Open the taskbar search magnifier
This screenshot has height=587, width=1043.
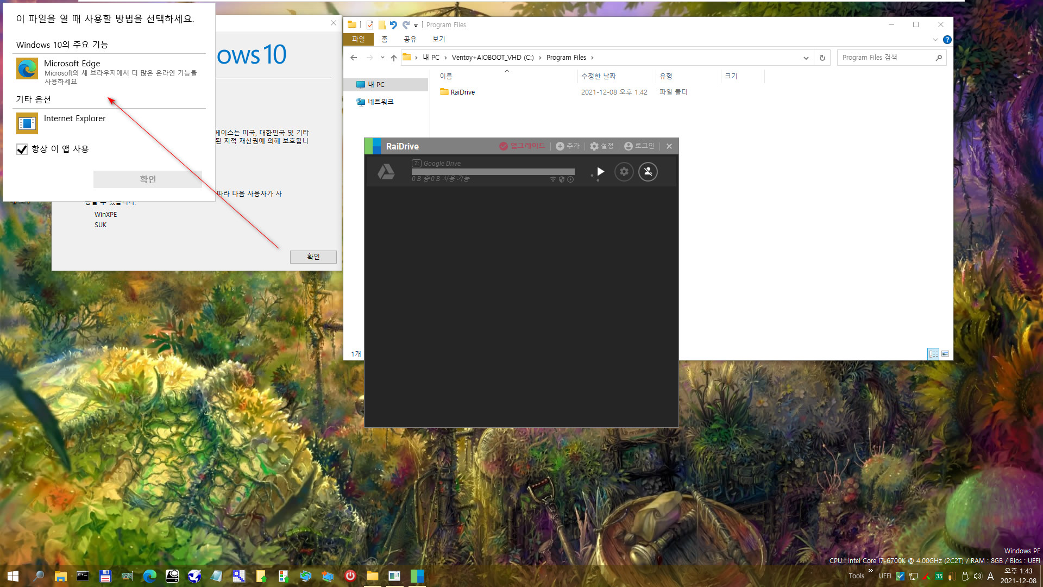tap(38, 576)
